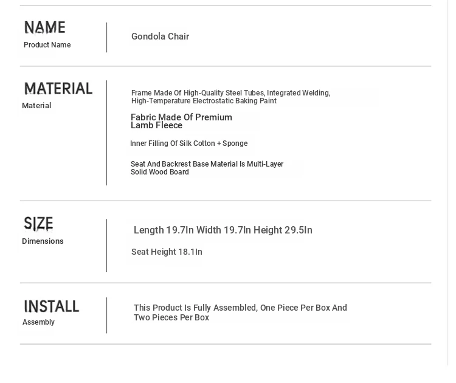Viewport: 456px width, 383px height.
Task: Click the vertical divider beside MATERIAL
Action: pos(107,133)
